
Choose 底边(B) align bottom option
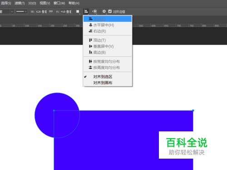(108, 52)
